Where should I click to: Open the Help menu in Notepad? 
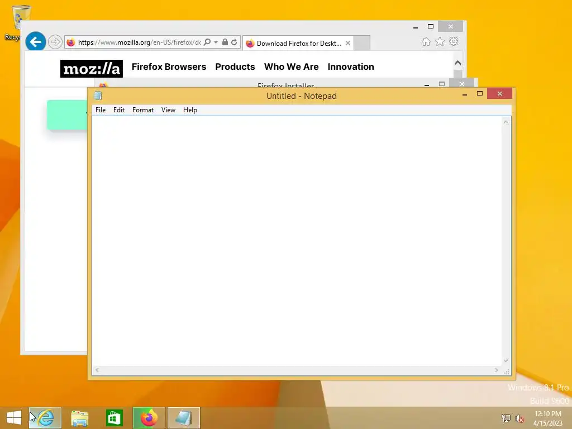[190, 110]
